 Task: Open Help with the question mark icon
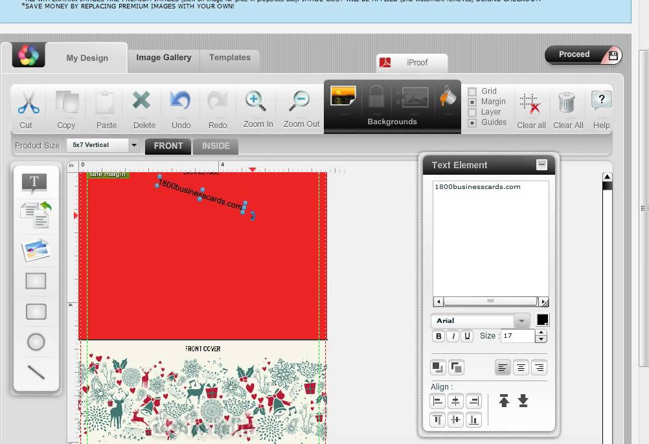click(x=601, y=100)
